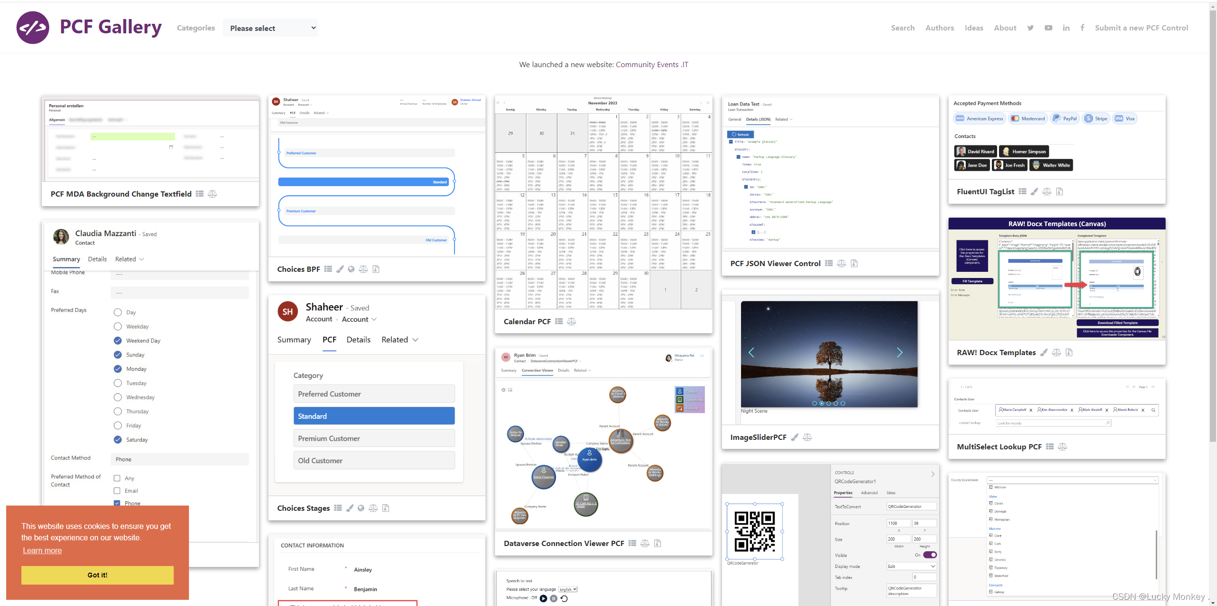Image resolution: width=1217 pixels, height=606 pixels.
Task: Open the Calendar PCF title link
Action: [527, 321]
